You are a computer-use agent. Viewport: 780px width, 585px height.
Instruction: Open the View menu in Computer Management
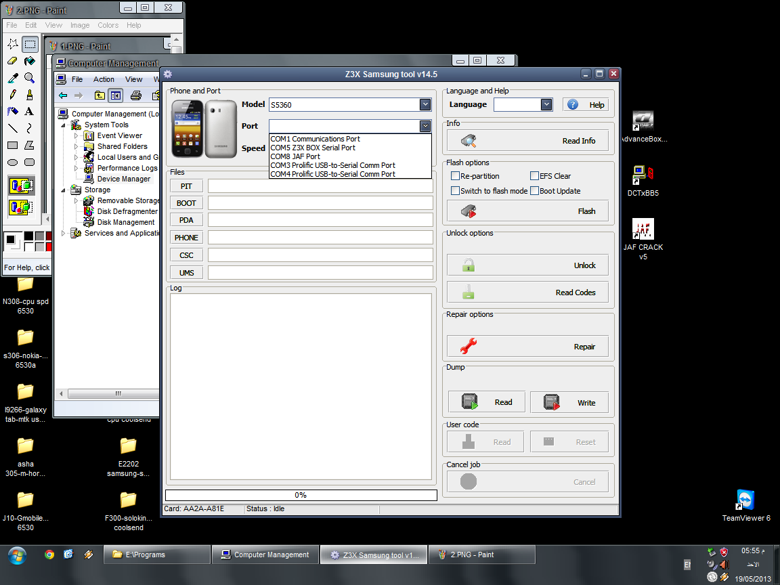[x=133, y=80]
